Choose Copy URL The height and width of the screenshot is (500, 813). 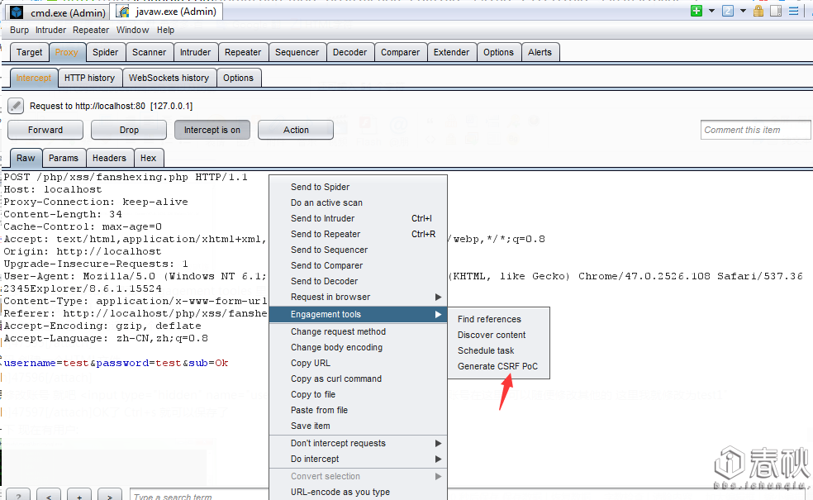359,363
